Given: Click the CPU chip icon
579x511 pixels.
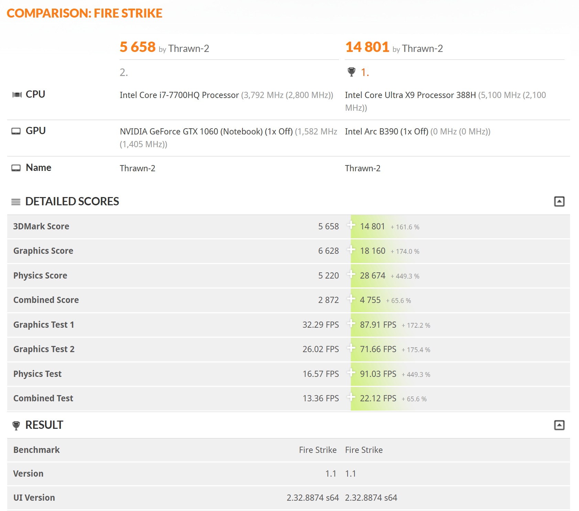Looking at the screenshot, I should tap(17, 95).
